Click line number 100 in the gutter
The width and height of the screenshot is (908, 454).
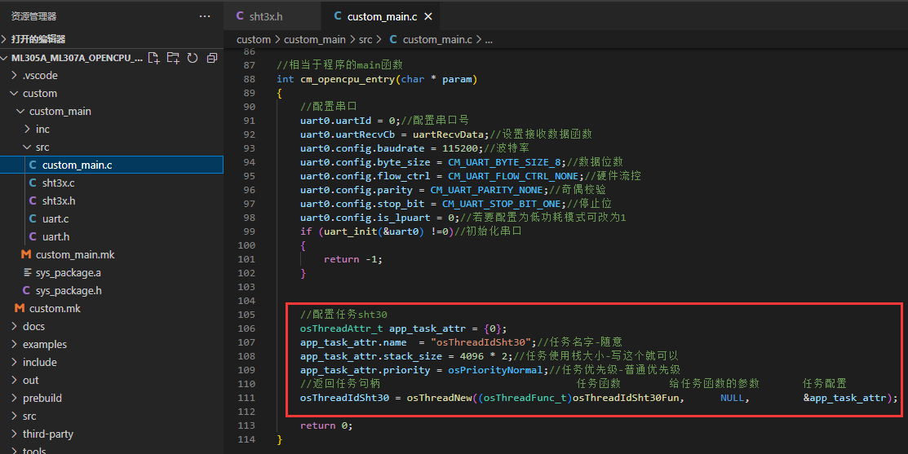[x=246, y=245]
